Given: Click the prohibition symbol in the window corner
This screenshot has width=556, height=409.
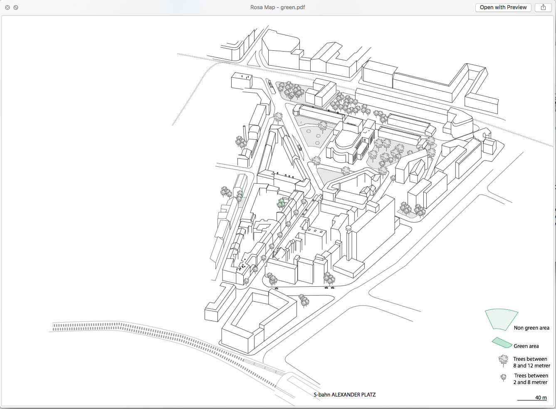Looking at the screenshot, I should point(16,7).
